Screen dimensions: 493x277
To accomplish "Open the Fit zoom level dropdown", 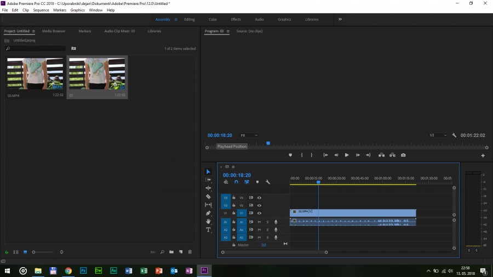I will click(x=249, y=135).
